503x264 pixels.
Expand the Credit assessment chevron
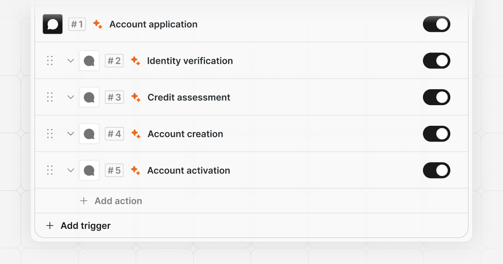click(x=70, y=97)
